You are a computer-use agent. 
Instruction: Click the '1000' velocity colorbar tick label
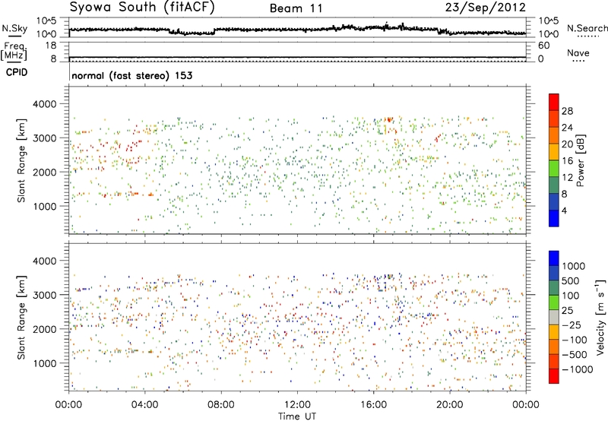pyautogui.click(x=574, y=266)
